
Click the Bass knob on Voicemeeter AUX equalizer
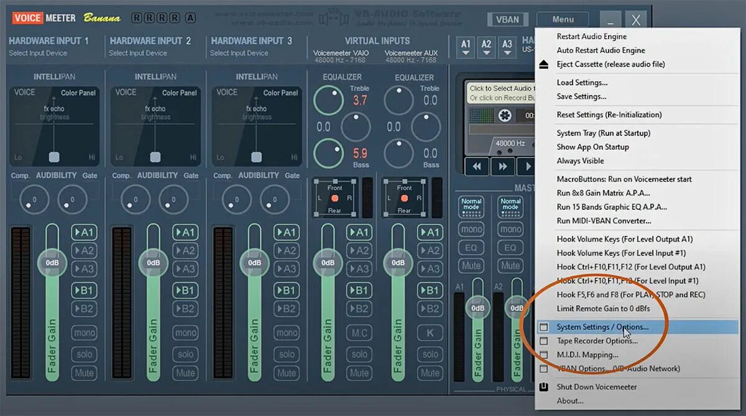tap(398, 153)
